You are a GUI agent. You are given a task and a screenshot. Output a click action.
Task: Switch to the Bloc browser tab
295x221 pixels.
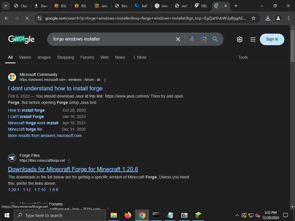coord(121,6)
